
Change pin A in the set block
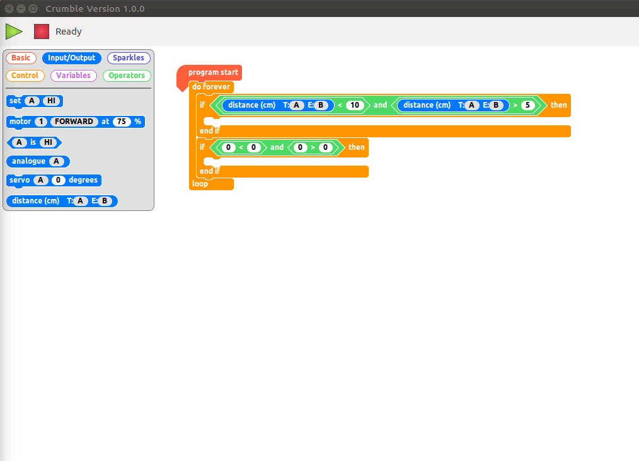[32, 101]
